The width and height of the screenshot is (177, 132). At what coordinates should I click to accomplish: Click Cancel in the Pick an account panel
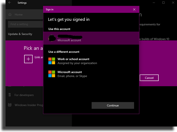coord(149,78)
